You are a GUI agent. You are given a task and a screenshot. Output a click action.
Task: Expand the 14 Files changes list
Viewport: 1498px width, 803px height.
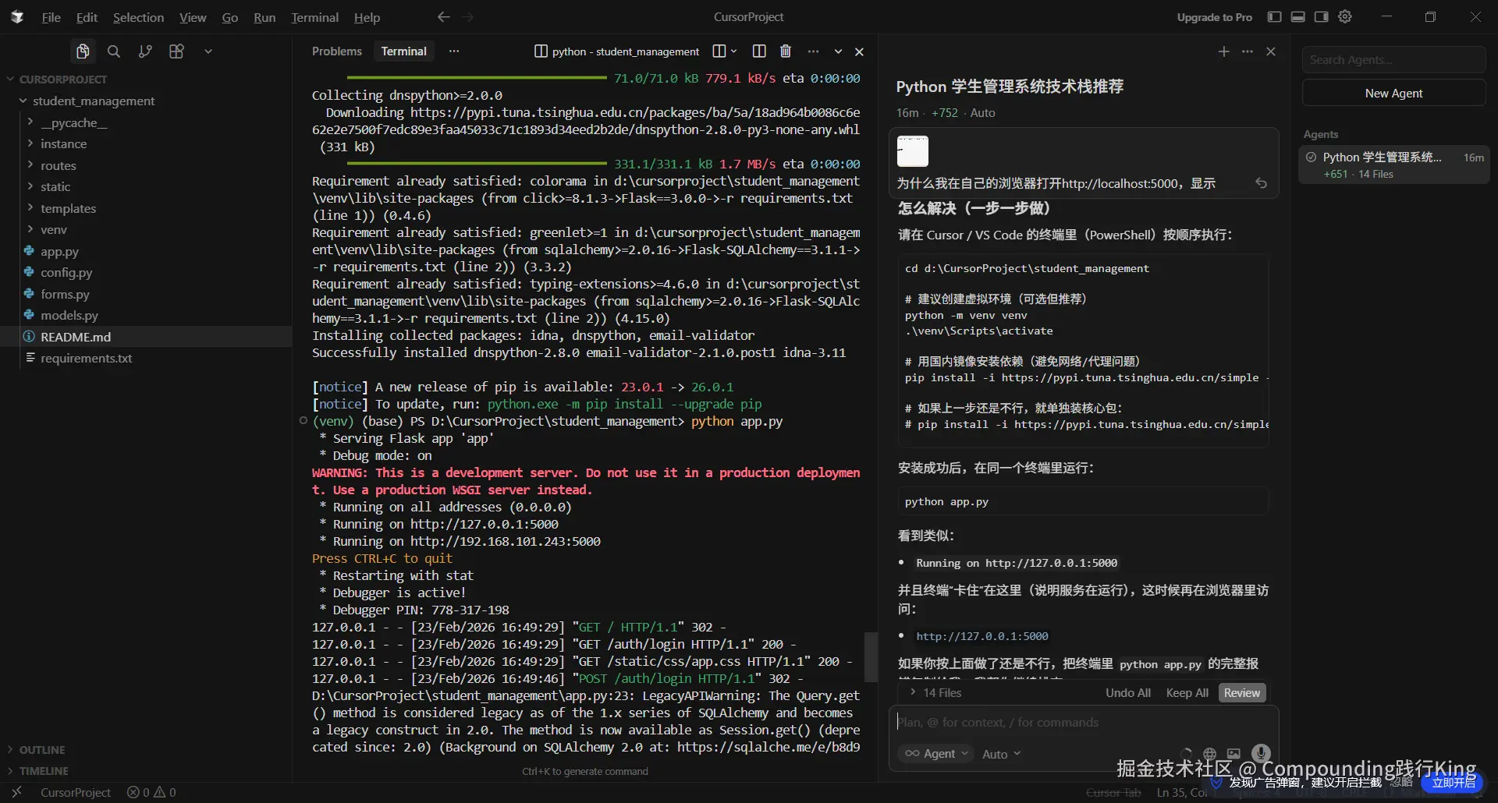[935, 692]
